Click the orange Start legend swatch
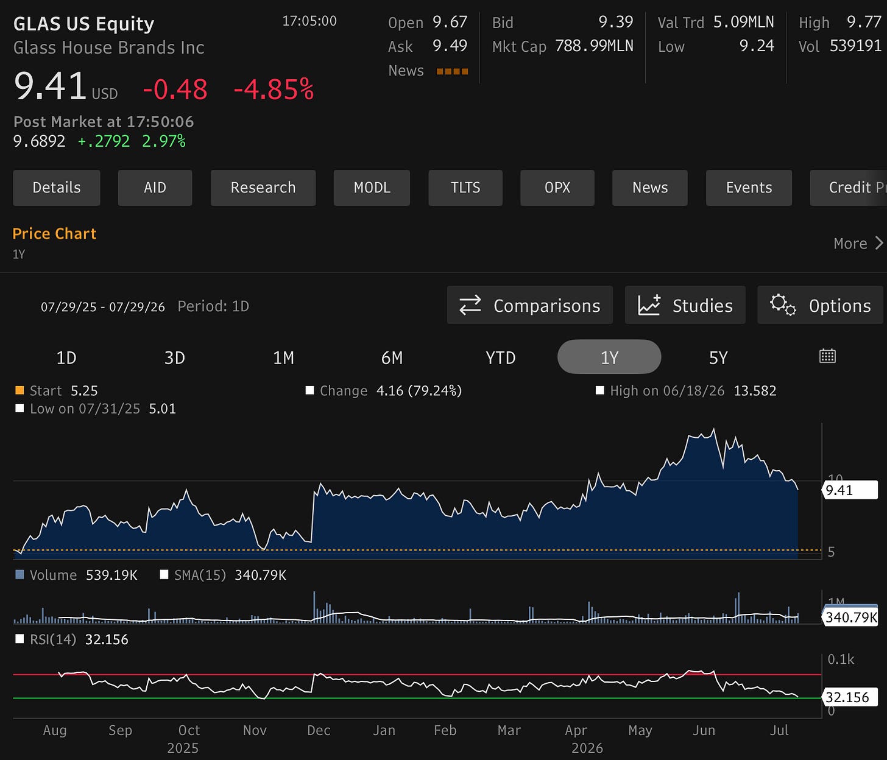Screen dimensions: 887x760 click(19, 390)
